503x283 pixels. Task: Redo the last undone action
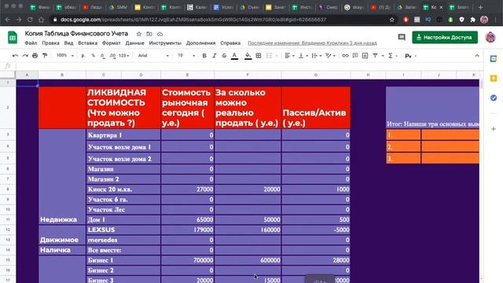coord(25,56)
